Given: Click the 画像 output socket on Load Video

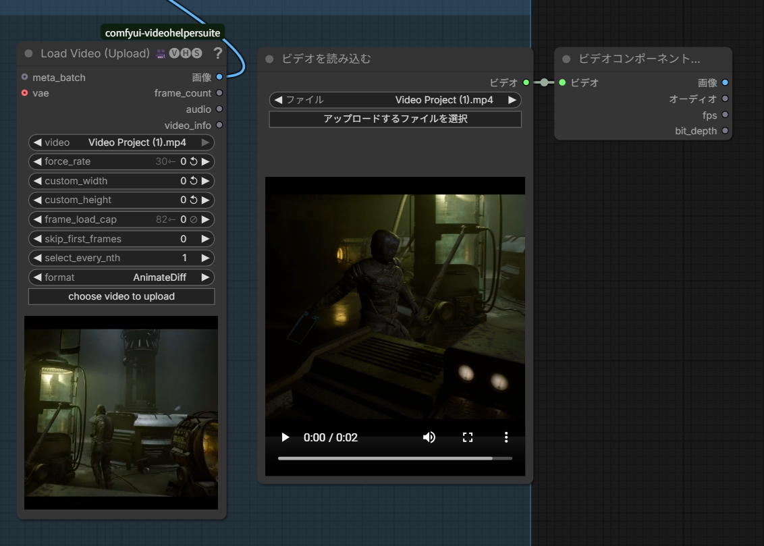Looking at the screenshot, I should [219, 77].
